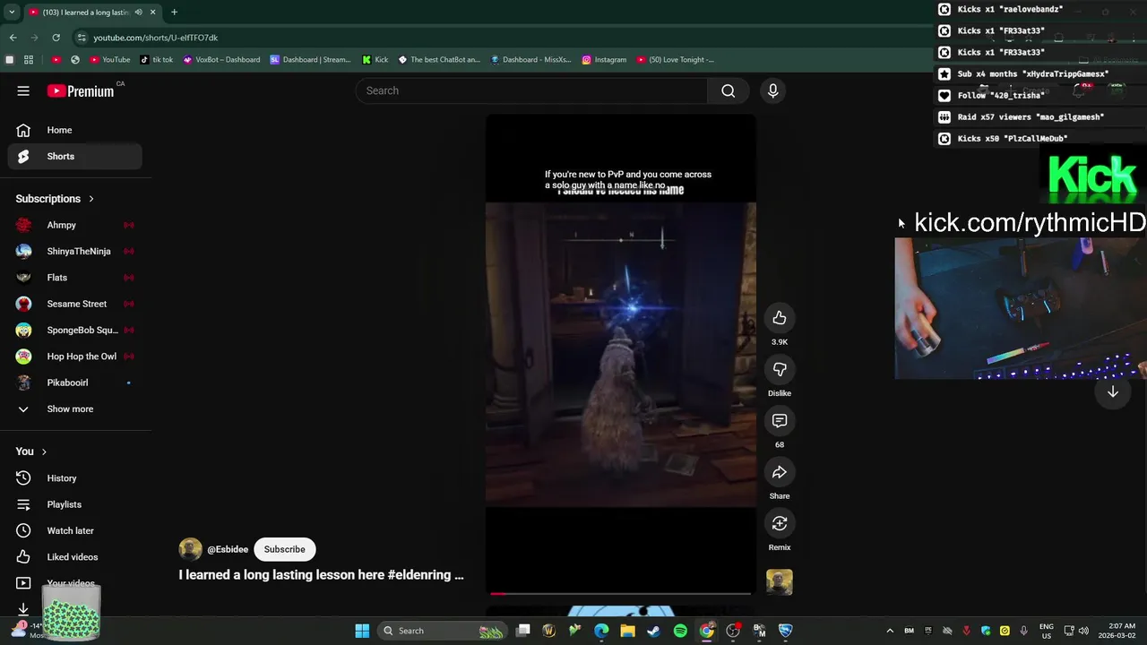The width and height of the screenshot is (1147, 645).
Task: Open watch History in sidebar
Action: 75,478
